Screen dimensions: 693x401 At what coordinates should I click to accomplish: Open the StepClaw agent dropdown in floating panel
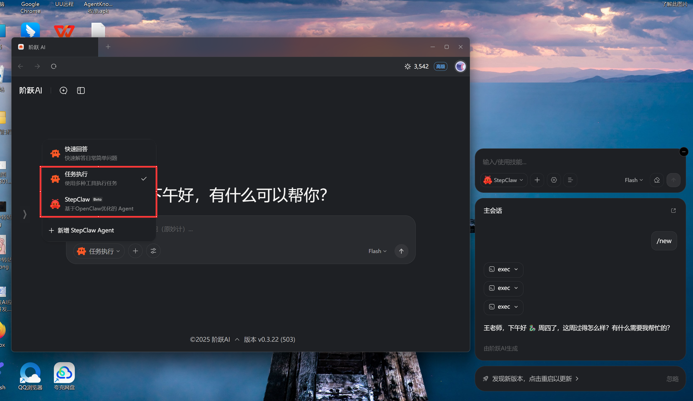[x=504, y=180]
